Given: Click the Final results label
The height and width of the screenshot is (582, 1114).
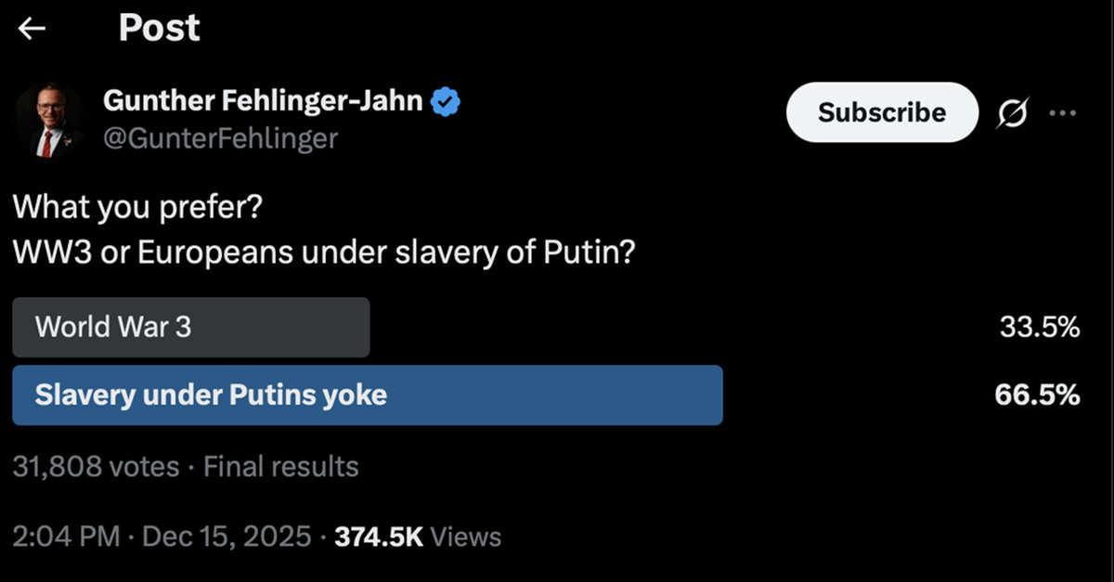Looking at the screenshot, I should coord(280,466).
